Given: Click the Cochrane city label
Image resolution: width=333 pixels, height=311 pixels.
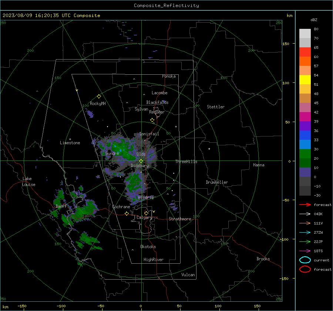Looking at the screenshot, I should pyautogui.click(x=121, y=207).
